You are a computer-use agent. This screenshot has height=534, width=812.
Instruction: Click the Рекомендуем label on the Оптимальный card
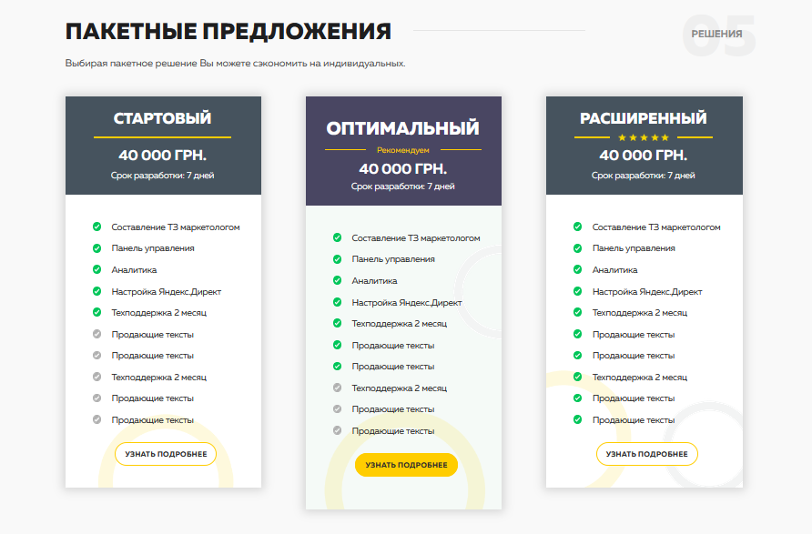tap(402, 149)
